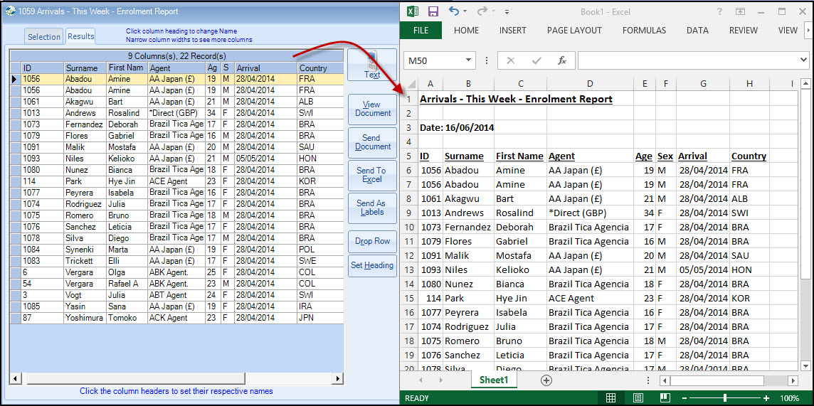Click the Insert Function fx icon
814x406 pixels.
click(x=561, y=60)
